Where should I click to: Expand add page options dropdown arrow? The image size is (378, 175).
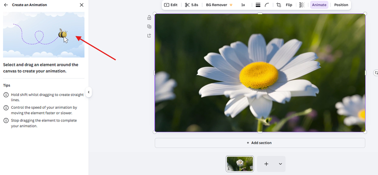tap(280, 164)
